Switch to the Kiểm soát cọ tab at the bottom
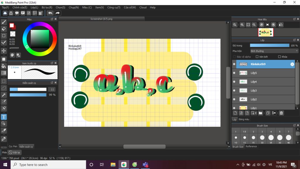Image resolution: width=300 pixels, height=169 pixels. (x=26, y=147)
